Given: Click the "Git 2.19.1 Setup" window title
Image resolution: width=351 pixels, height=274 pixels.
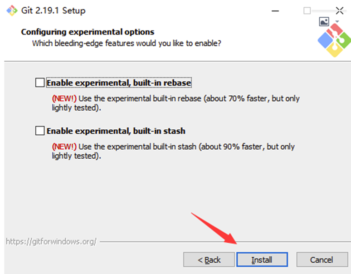Looking at the screenshot, I should point(54,10).
